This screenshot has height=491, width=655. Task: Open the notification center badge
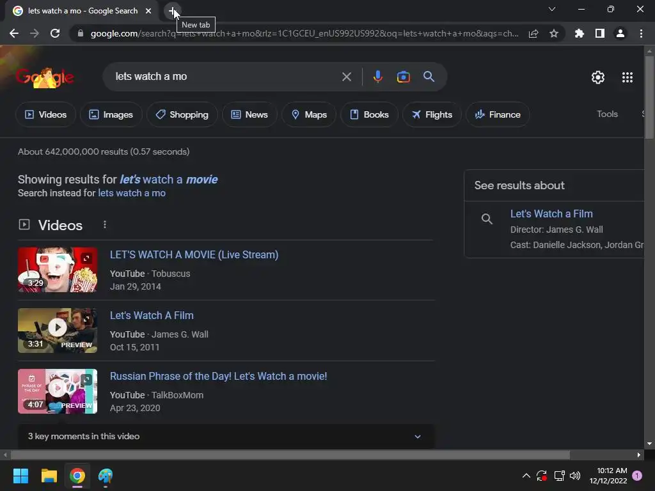click(636, 476)
